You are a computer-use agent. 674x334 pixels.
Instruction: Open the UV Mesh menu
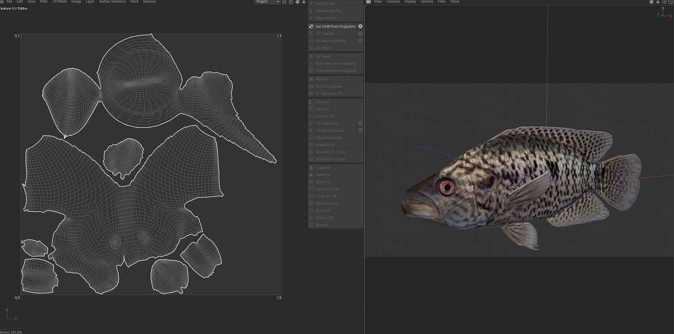(x=59, y=2)
